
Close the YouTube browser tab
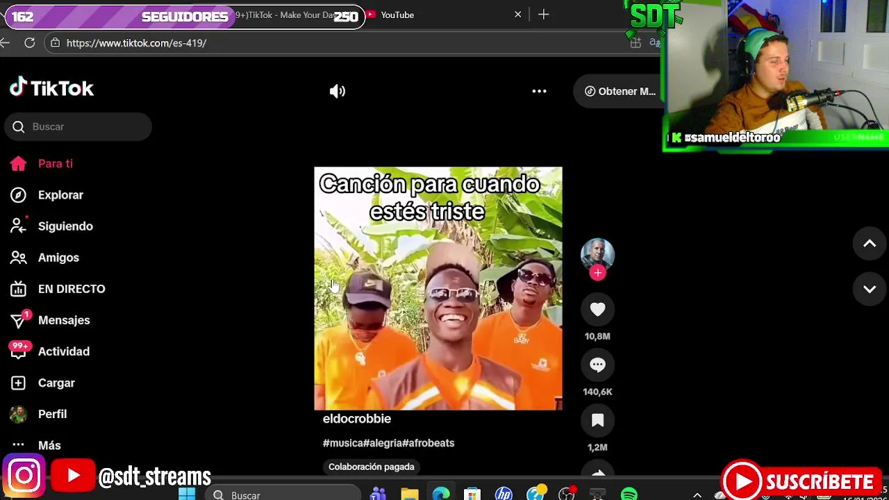[x=517, y=15]
